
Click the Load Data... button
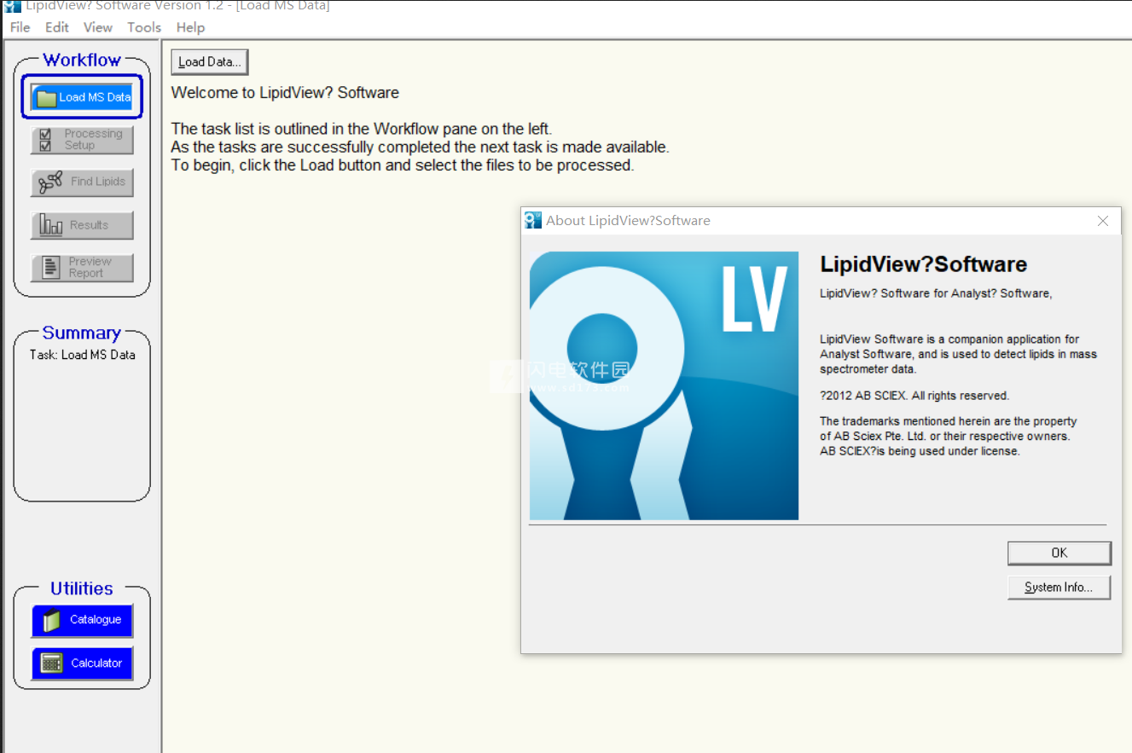tap(210, 61)
